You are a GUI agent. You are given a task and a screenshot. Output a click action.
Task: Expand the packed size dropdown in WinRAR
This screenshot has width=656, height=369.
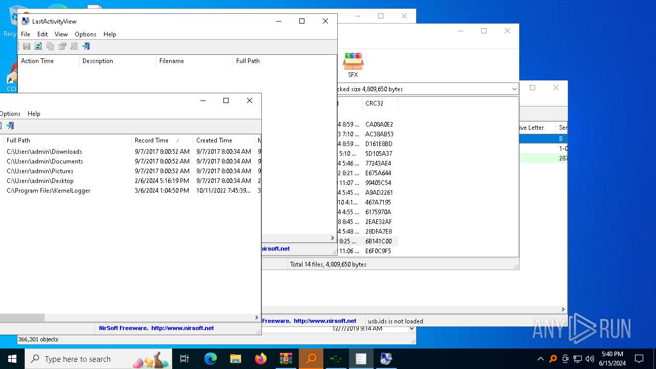pyautogui.click(x=514, y=89)
